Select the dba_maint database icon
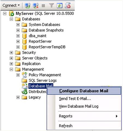This screenshot has width=123, height=131. coord(25,36)
